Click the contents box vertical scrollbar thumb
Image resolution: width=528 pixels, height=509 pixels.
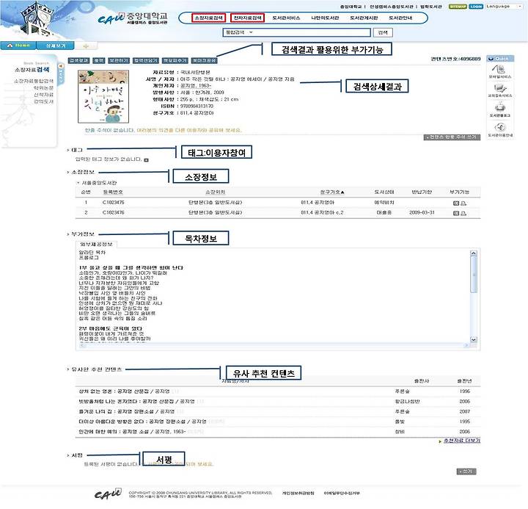pyautogui.click(x=474, y=275)
